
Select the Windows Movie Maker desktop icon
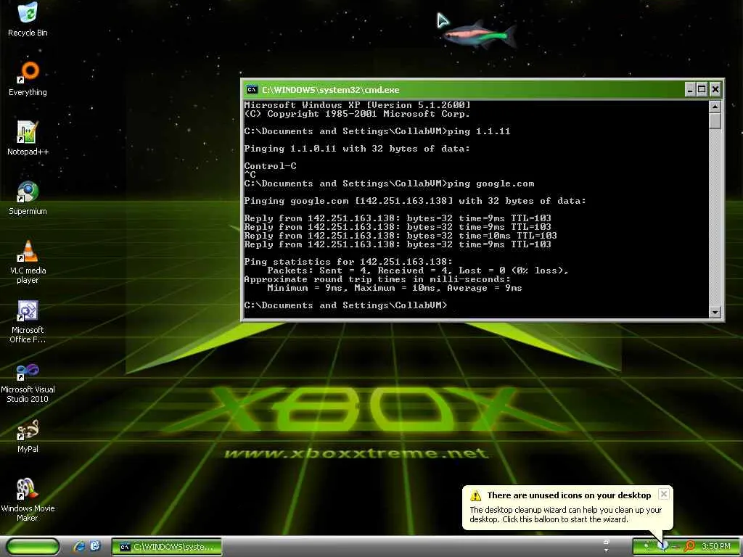coord(28,500)
